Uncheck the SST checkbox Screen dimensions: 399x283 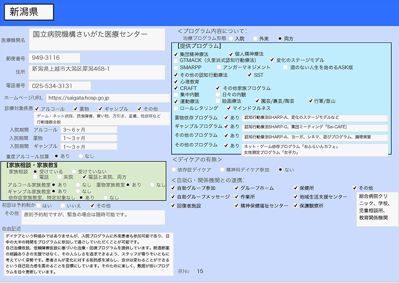(249, 75)
